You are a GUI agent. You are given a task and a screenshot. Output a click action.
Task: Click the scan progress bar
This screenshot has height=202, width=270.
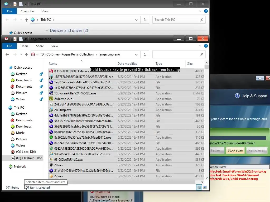click(238, 138)
